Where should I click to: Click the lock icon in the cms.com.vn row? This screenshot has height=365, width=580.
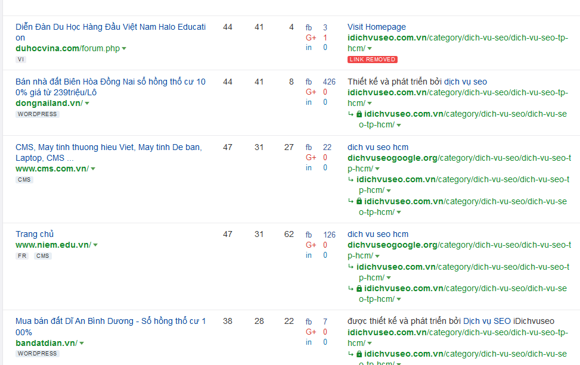tap(359, 201)
